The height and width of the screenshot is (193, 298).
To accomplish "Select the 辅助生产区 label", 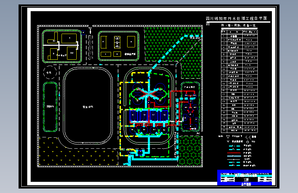I will click(x=130, y=54).
